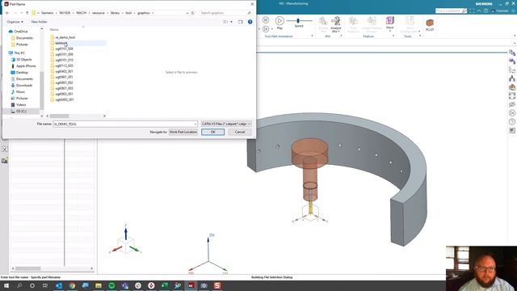The height and width of the screenshot is (291, 517).
Task: Select Music in the navigation pane
Action: click(20, 91)
